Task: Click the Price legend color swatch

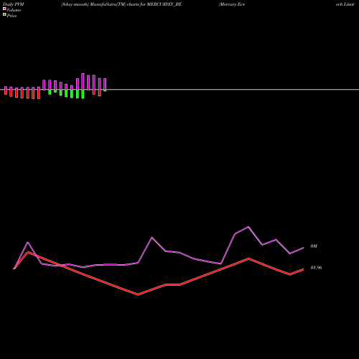Action: coord(4,14)
